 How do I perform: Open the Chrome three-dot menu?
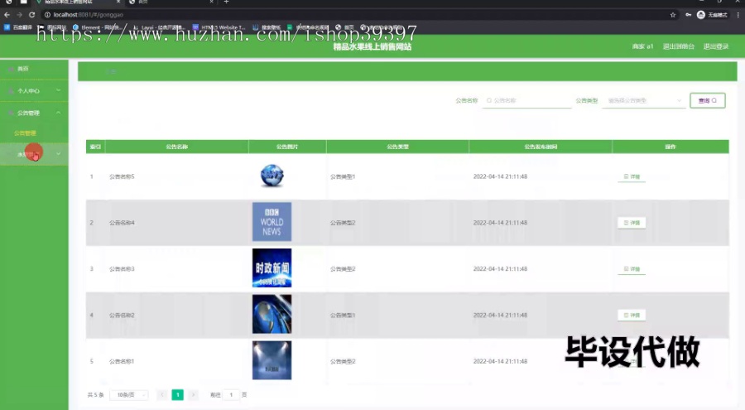point(738,15)
